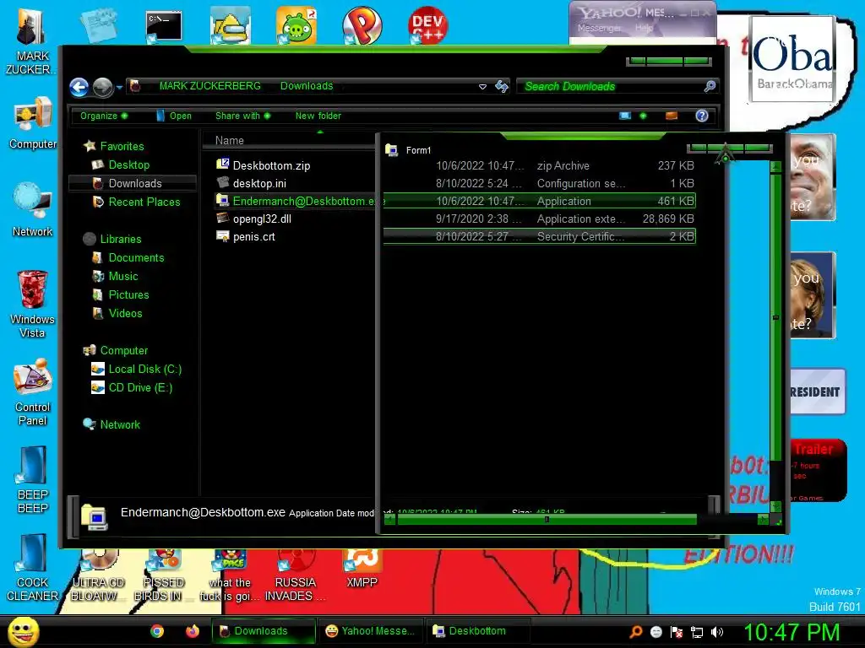Open MARK ZUCKER... desktop icon
Screen dimensions: 865x648
(x=32, y=41)
